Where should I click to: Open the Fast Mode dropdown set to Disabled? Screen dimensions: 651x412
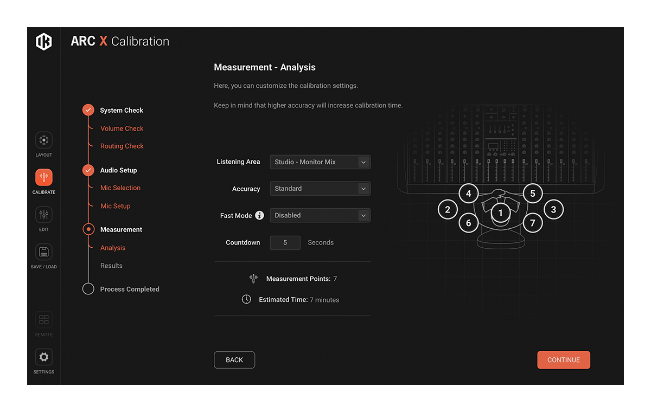(320, 215)
